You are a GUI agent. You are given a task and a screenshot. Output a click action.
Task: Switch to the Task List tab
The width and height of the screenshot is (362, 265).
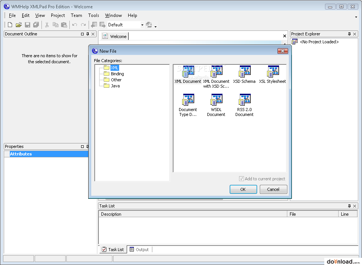113,249
